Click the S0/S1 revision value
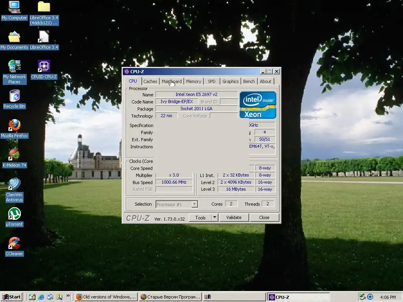The width and height of the screenshot is (403, 302). tap(264, 139)
